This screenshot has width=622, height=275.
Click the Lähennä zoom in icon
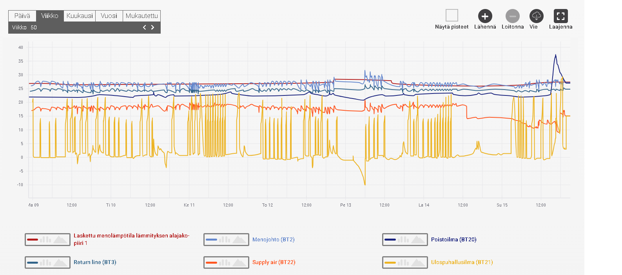(x=485, y=16)
